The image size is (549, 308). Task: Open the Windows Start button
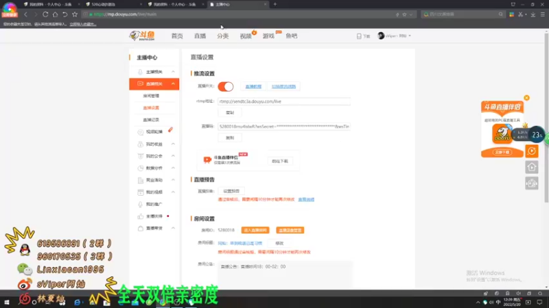point(7,303)
